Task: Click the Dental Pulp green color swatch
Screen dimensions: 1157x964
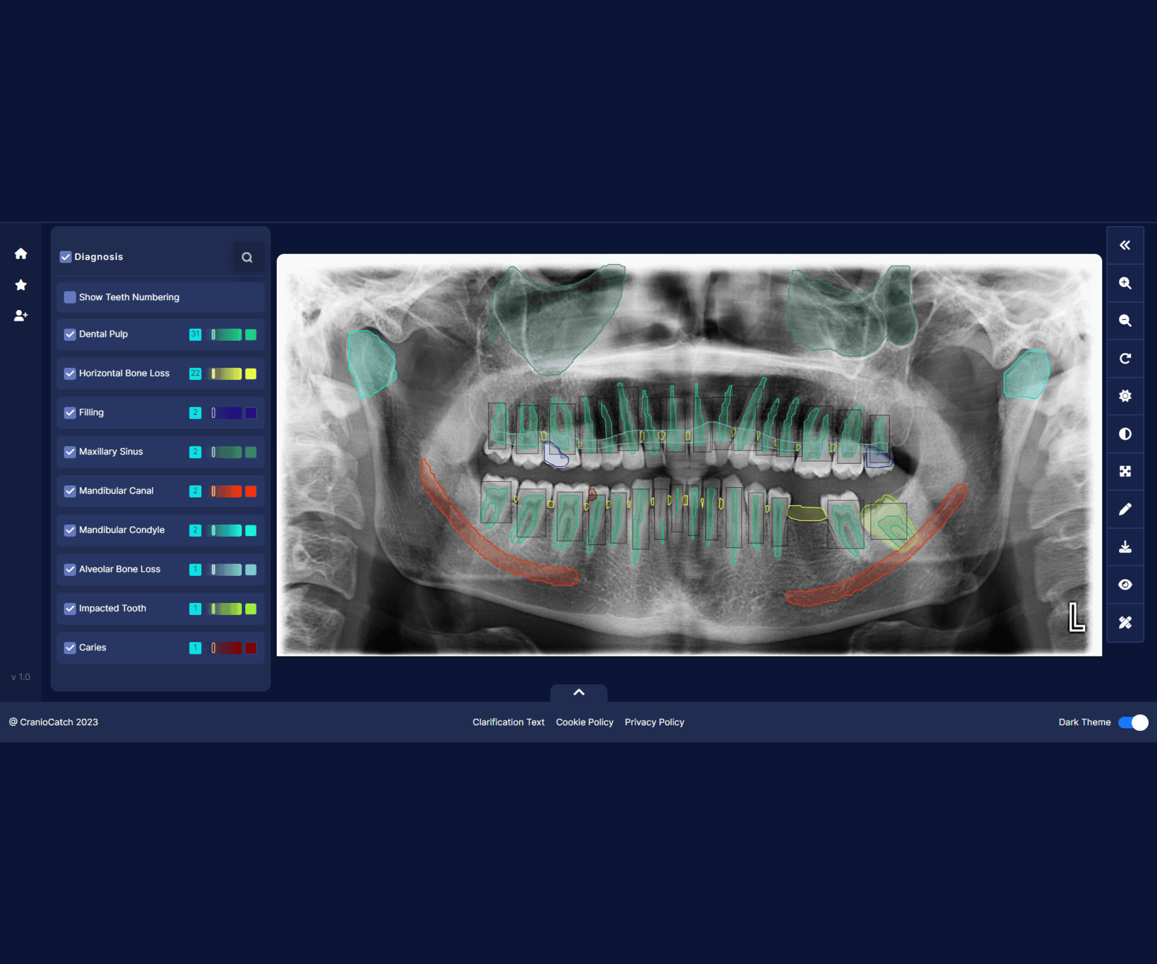Action: [251, 335]
